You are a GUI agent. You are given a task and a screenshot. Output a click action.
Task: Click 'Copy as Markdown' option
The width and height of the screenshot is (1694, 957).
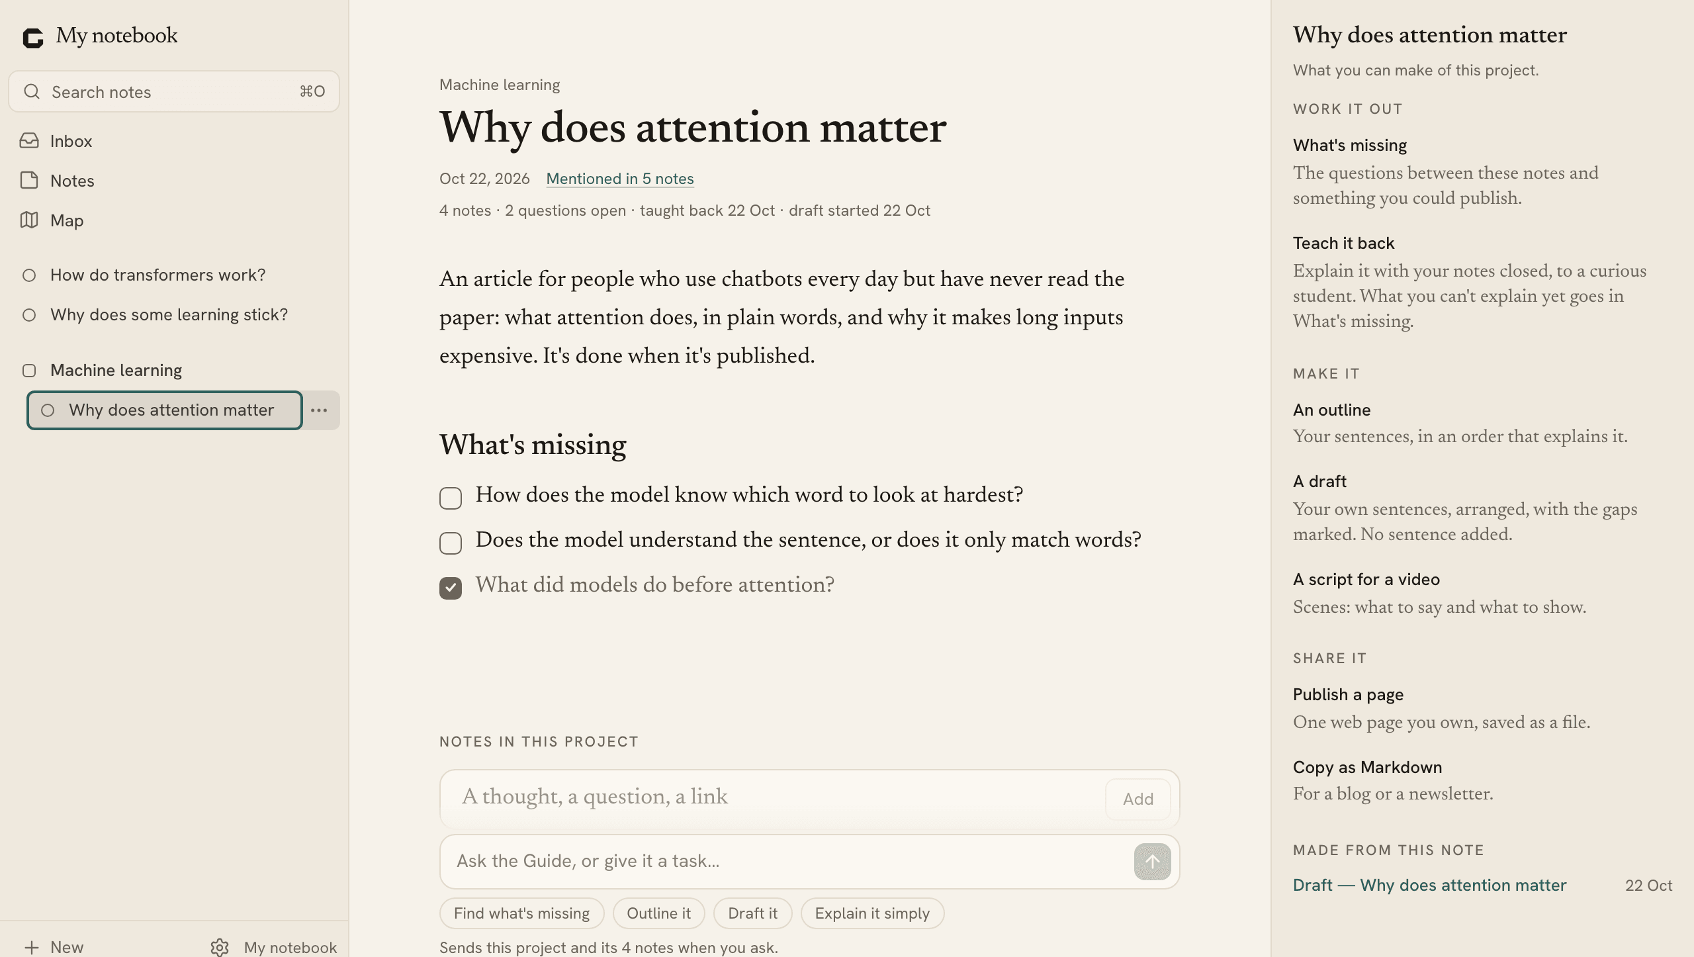pos(1482,780)
